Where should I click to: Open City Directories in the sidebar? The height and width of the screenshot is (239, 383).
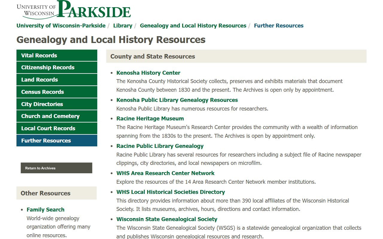coord(57,104)
